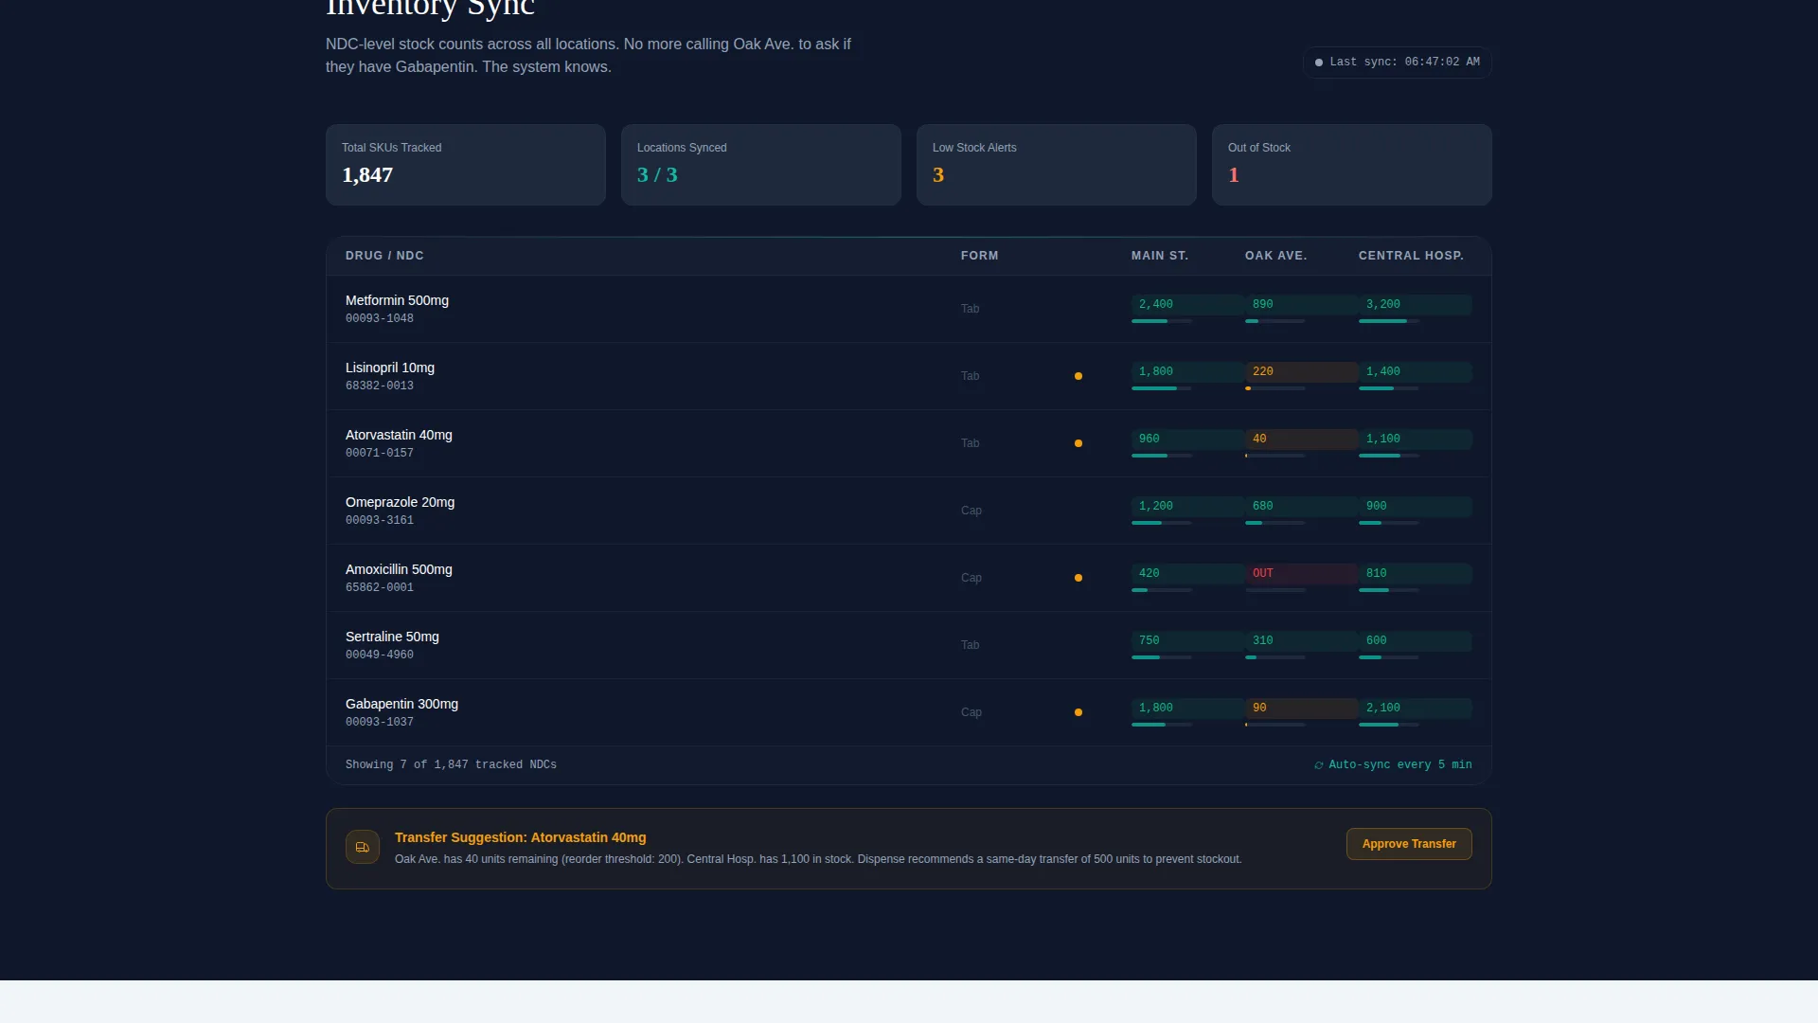Click the Gabapentin low-stock alert dot
The height and width of the screenshot is (1023, 1818).
coord(1078,712)
